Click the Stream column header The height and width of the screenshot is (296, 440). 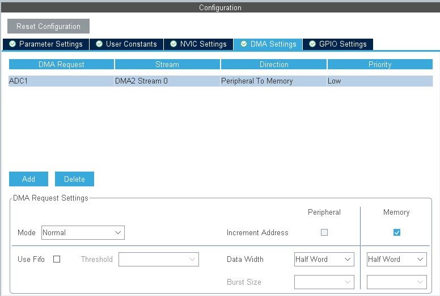tap(167, 64)
